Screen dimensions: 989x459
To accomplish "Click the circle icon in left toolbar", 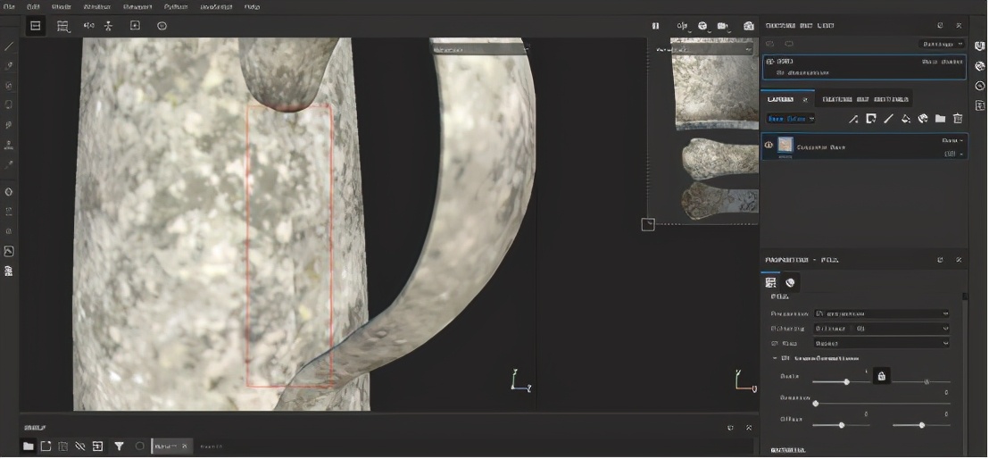I will (9, 192).
